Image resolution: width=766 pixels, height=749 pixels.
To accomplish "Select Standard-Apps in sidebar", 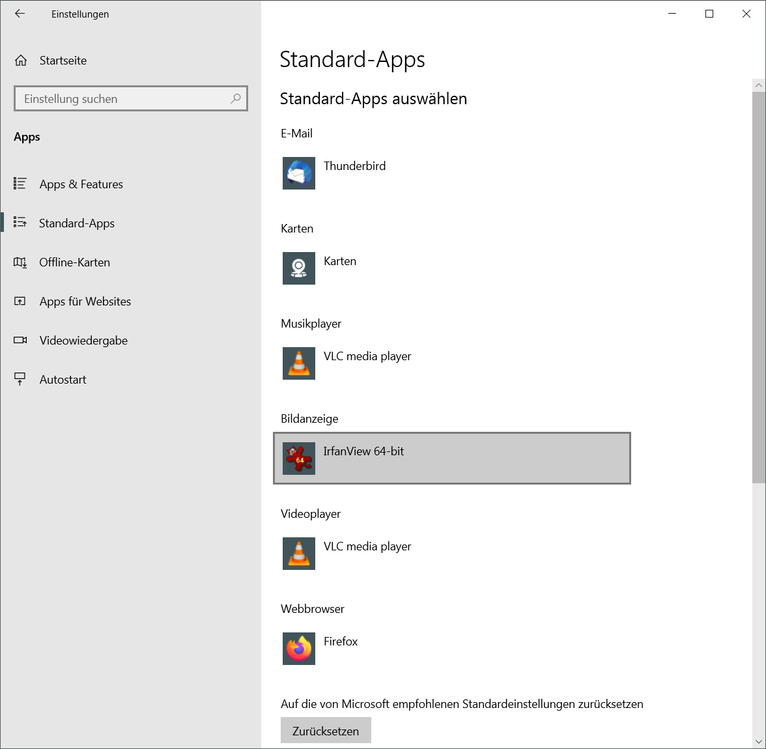I will [77, 223].
